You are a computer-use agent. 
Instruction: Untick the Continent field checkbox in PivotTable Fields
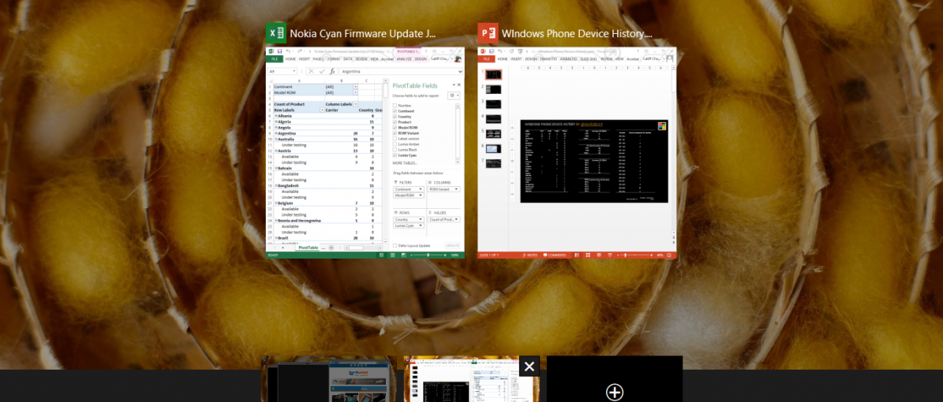[x=395, y=111]
